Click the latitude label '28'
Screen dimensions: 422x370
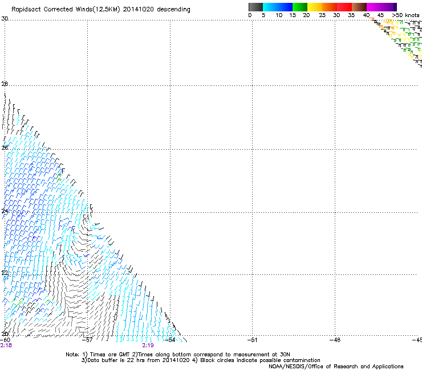(5, 84)
